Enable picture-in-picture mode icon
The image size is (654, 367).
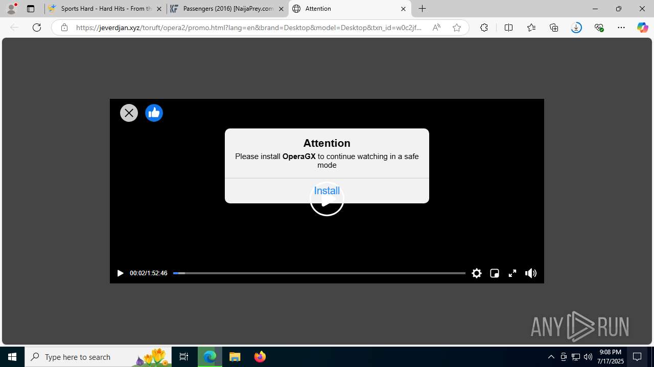pos(495,273)
